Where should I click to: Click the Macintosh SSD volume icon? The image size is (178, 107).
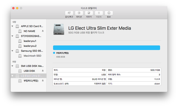coord(20,56)
